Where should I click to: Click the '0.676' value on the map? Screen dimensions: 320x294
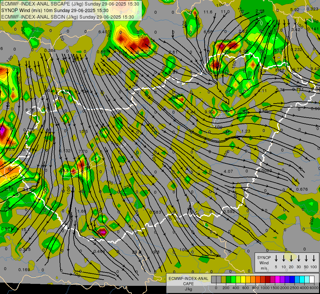(x=302, y=189)
